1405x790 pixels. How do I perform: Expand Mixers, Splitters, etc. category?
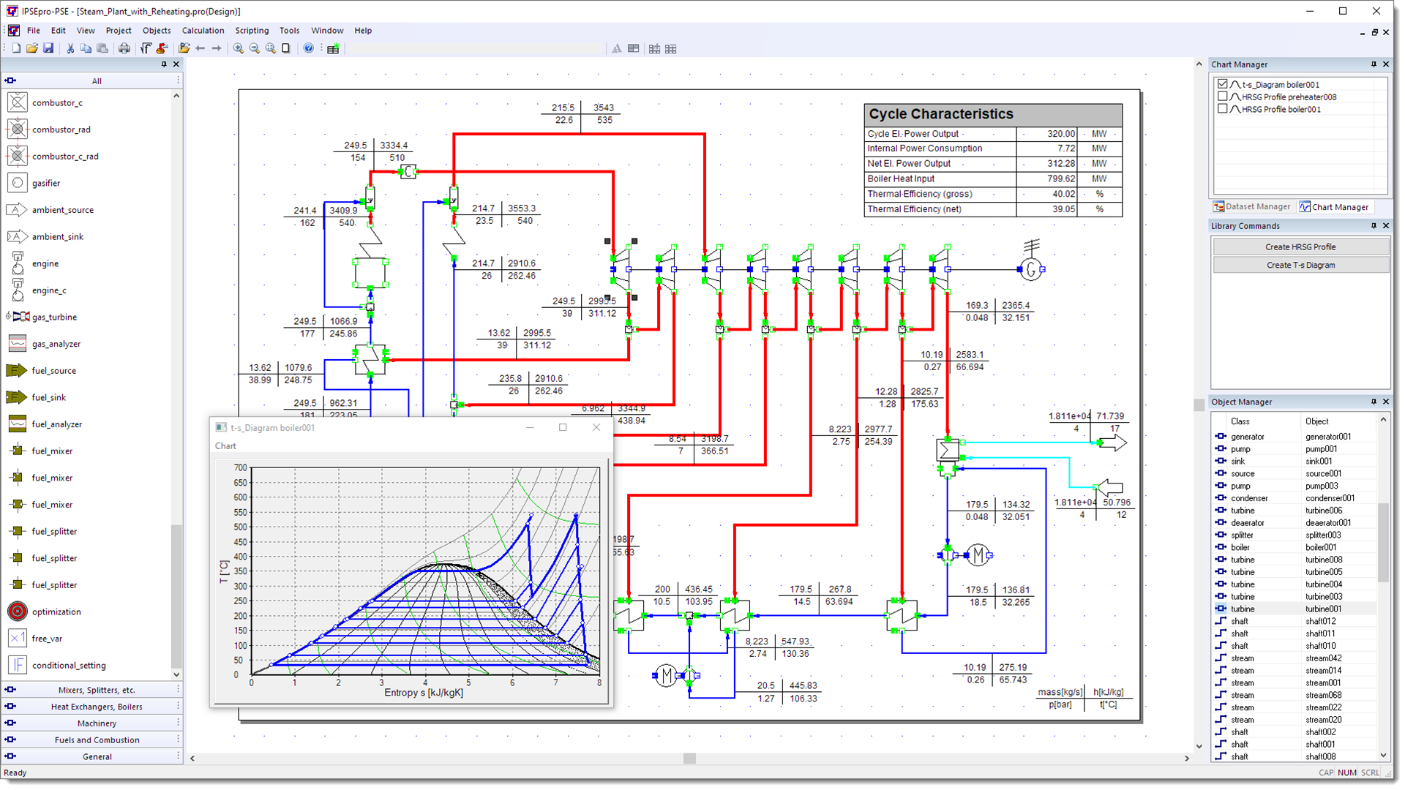pos(97,690)
